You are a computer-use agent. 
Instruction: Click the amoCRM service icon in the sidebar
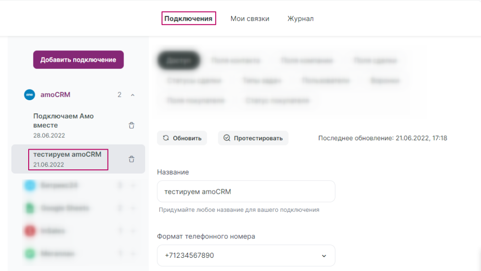(29, 95)
